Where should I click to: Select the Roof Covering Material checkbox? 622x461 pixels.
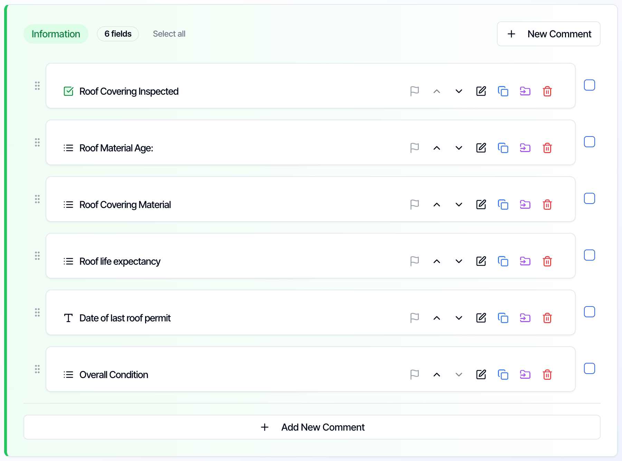click(590, 198)
